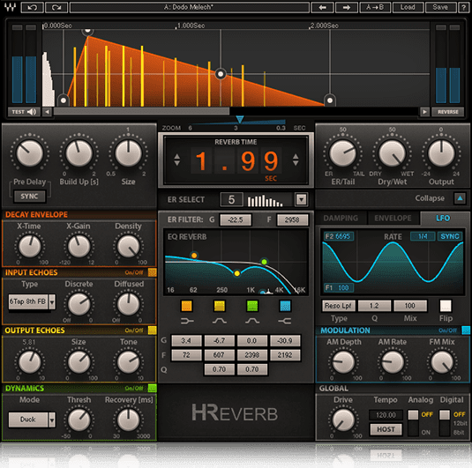The height and width of the screenshot is (468, 472).
Task: Switch to the Damping tab
Action: pos(341,218)
